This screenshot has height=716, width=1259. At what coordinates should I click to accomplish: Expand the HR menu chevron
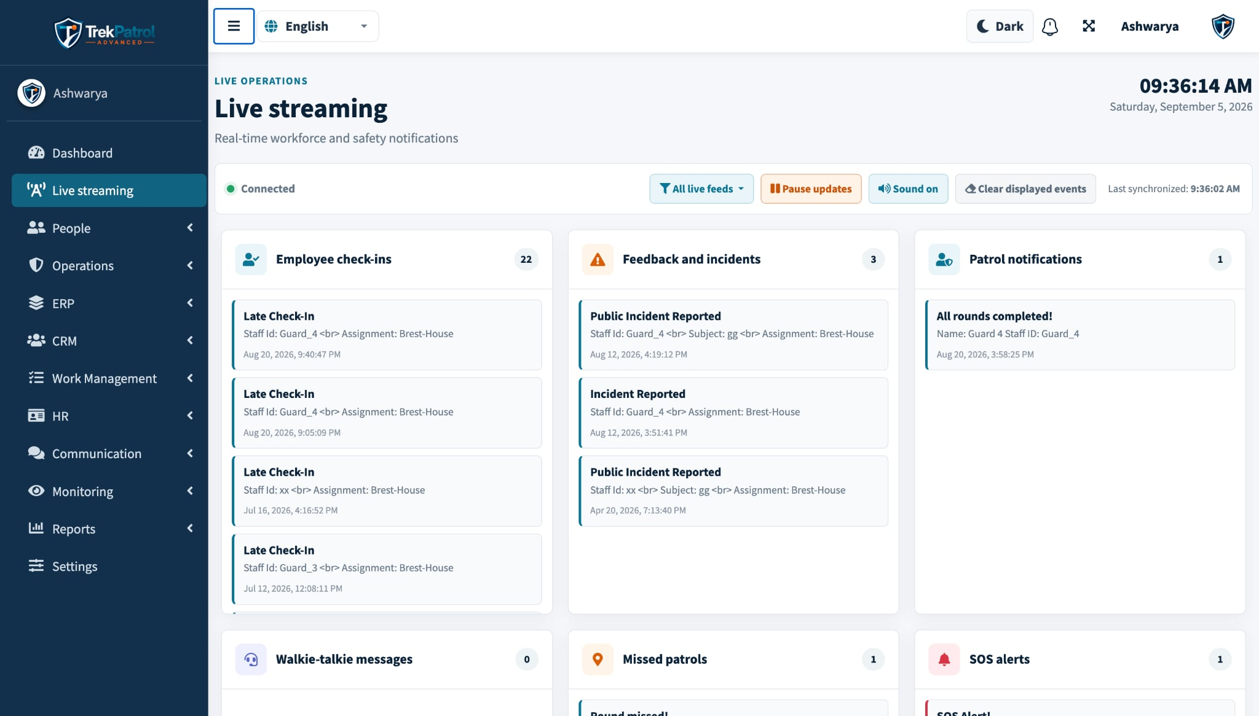[190, 416]
